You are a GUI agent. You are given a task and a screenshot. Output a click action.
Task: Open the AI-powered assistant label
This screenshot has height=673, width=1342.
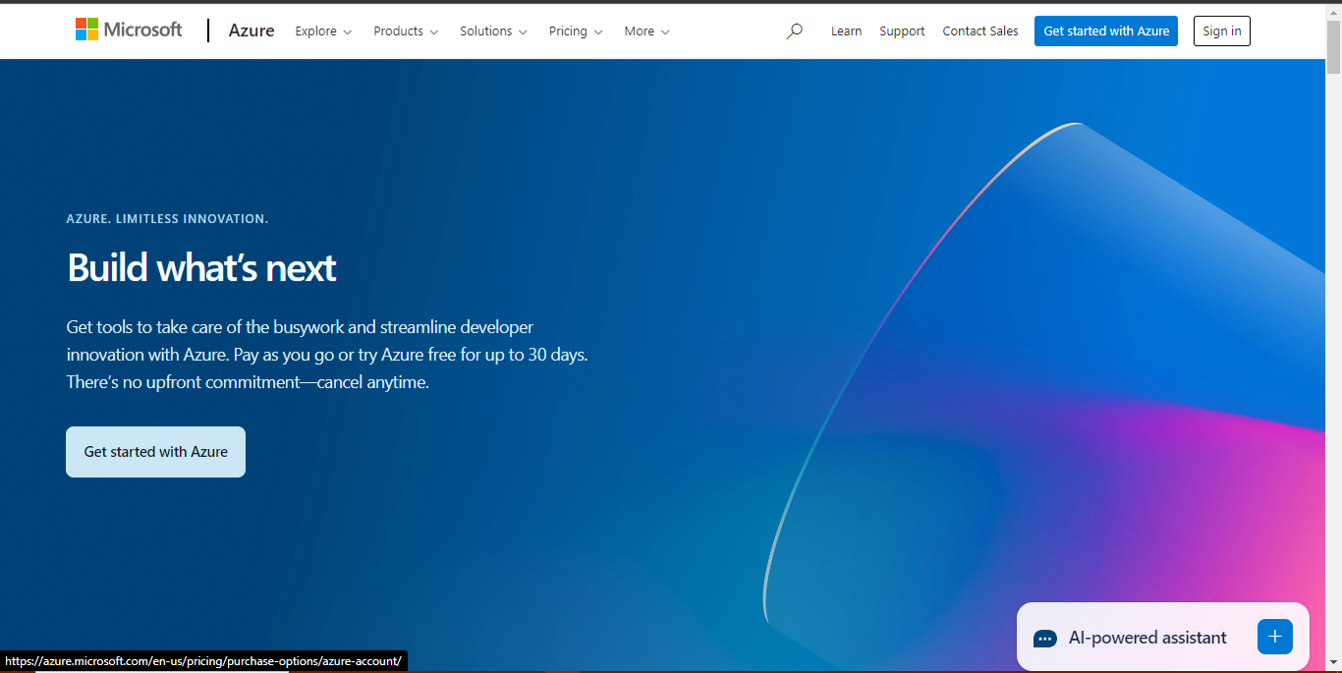pyautogui.click(x=1146, y=639)
